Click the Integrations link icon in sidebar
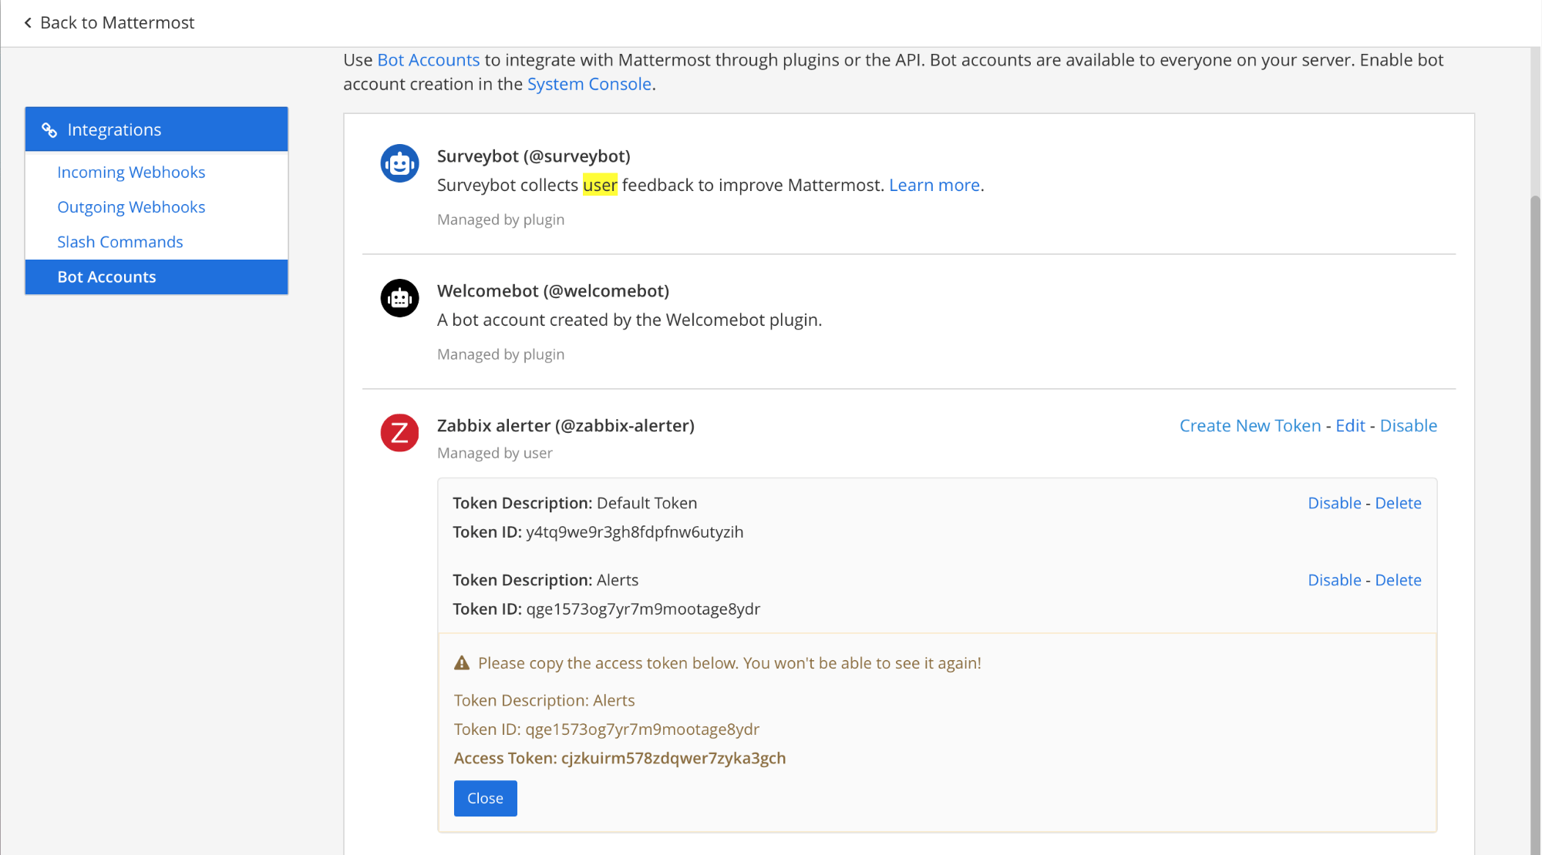 (x=49, y=130)
